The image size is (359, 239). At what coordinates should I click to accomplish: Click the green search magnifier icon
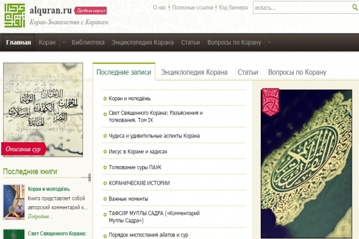click(x=355, y=7)
